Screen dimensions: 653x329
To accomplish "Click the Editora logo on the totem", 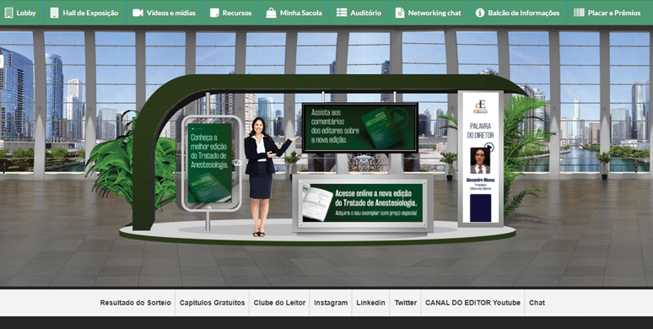I will coord(480,107).
